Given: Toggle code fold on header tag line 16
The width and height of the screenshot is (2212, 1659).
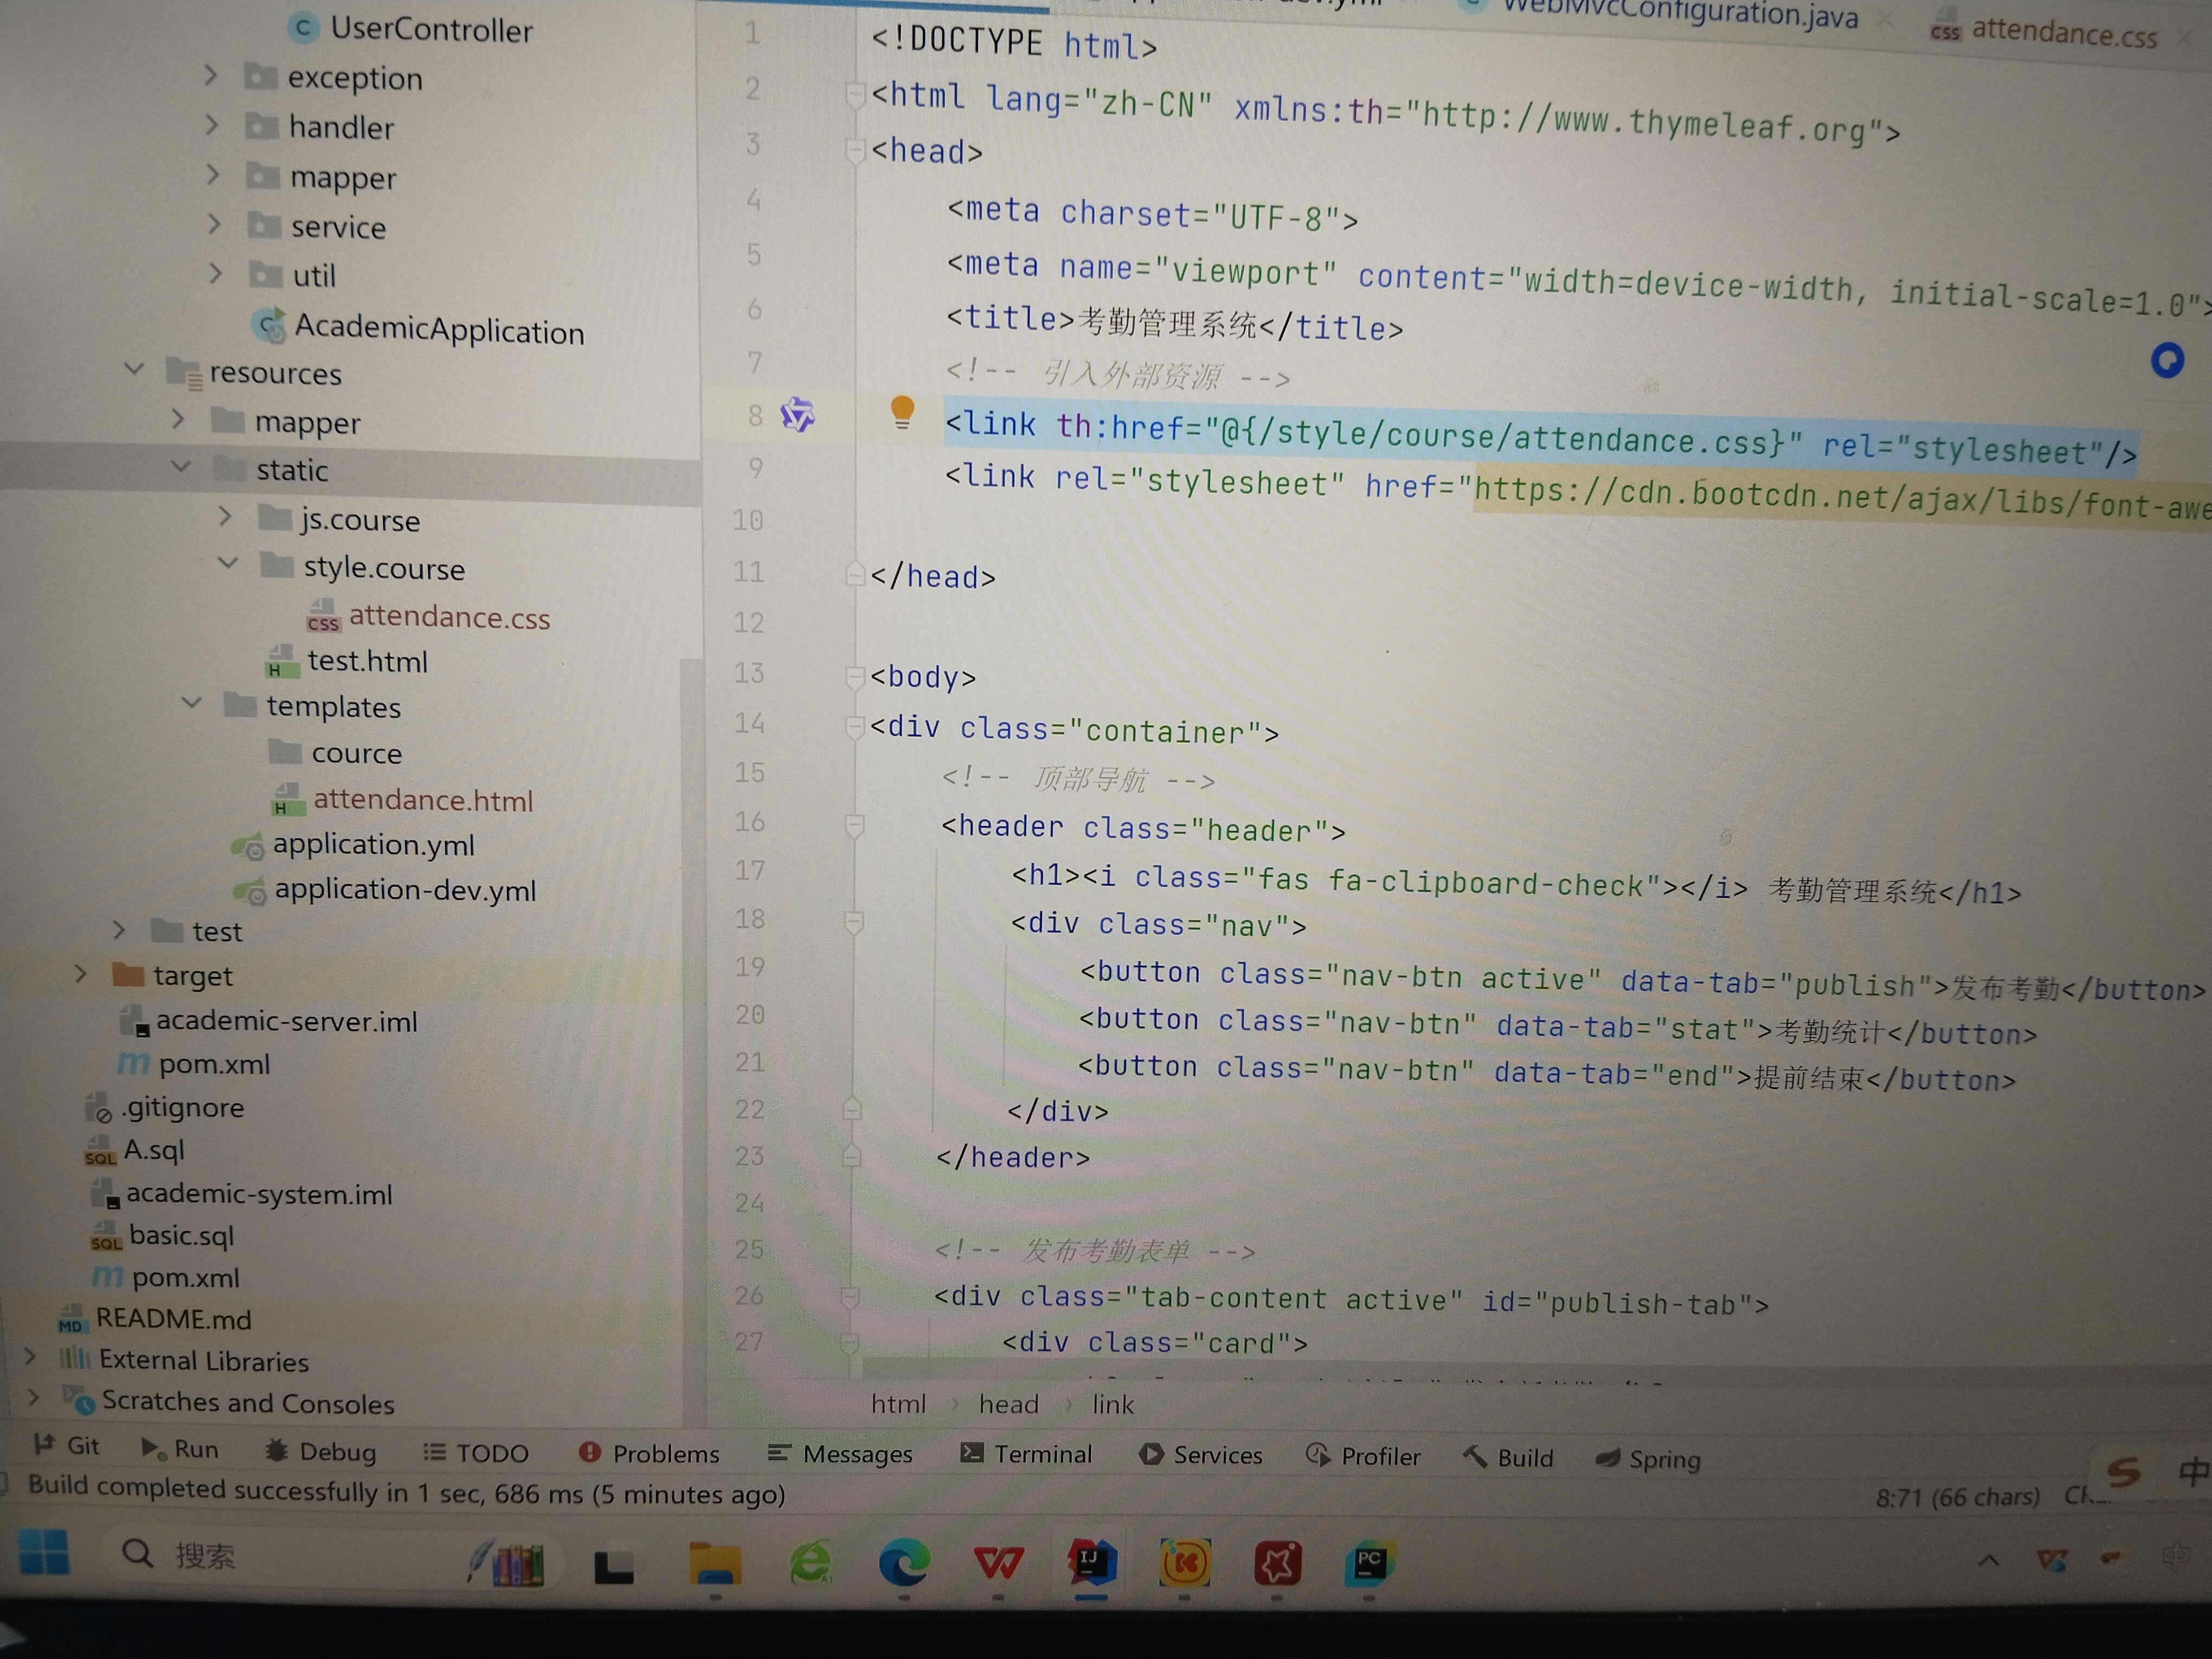Looking at the screenshot, I should click(854, 825).
